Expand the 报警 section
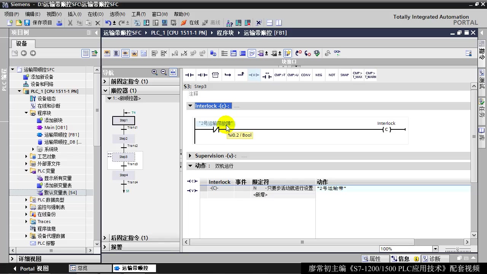Viewport: 487px width, 274px height. click(105, 247)
